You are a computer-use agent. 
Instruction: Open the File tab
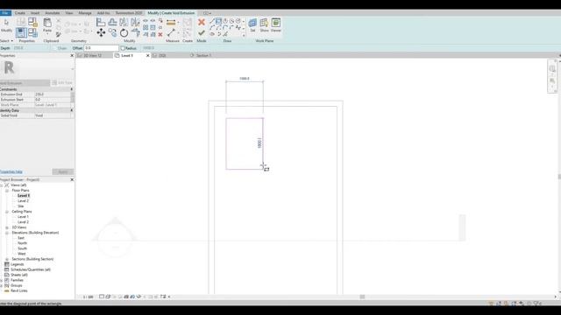click(5, 13)
